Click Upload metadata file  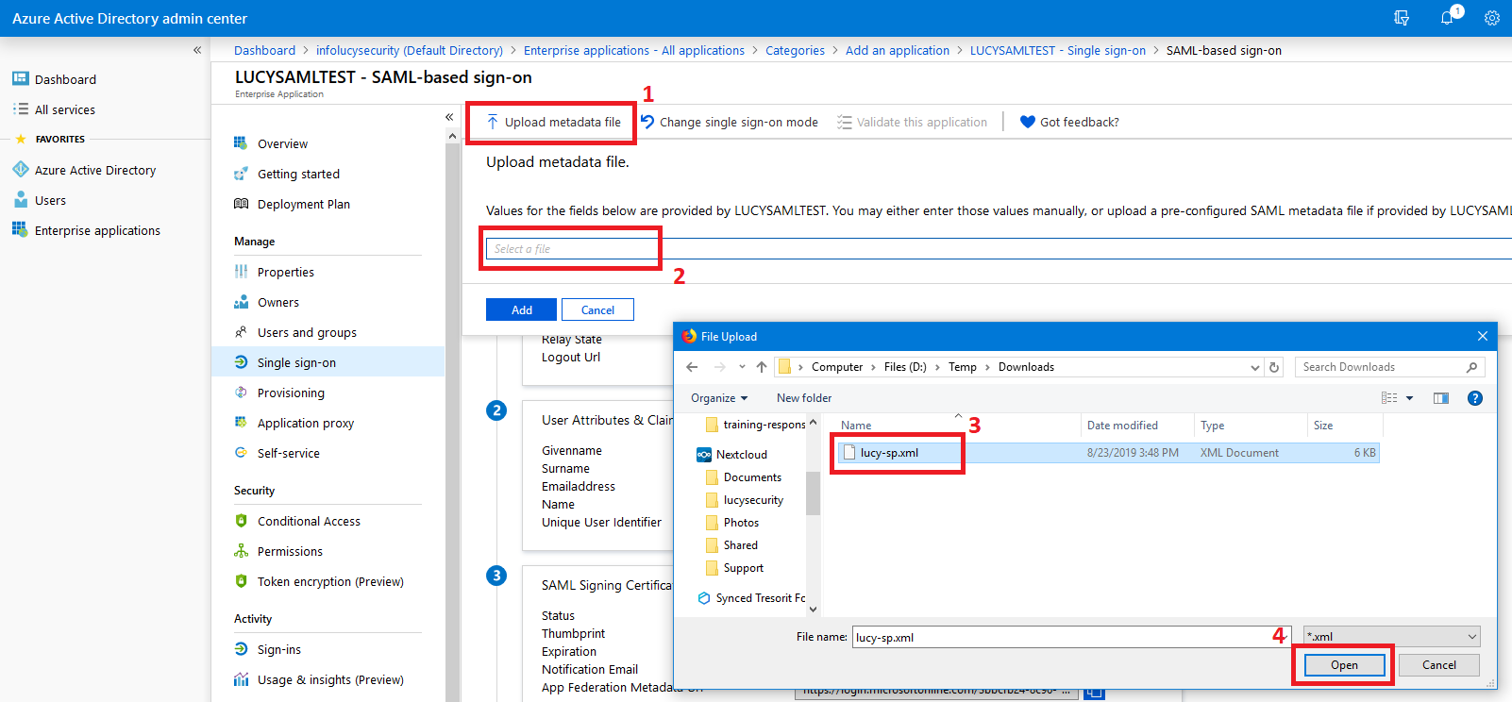pyautogui.click(x=553, y=122)
